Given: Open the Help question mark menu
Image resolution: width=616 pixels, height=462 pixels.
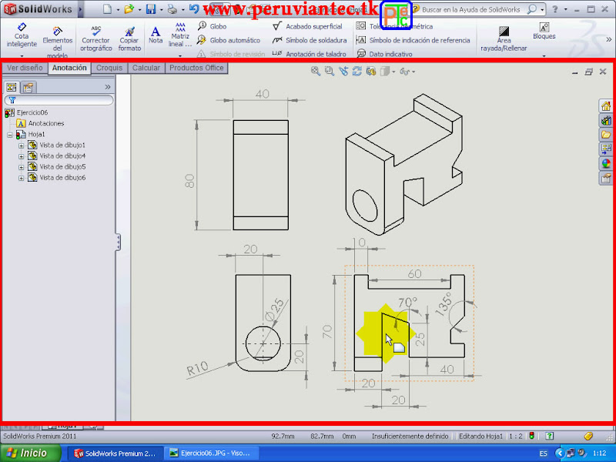Looking at the screenshot, I should [554, 9].
